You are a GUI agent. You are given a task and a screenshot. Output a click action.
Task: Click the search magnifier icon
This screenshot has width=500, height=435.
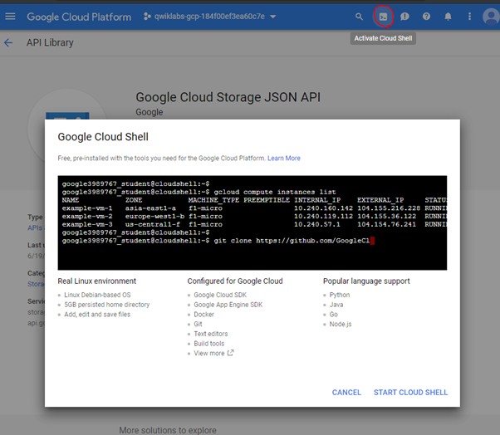[x=359, y=17]
